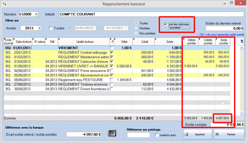Uncheck P box for REGLEMENT Maintenance row
The width and height of the screenshot is (248, 143).
click(x=112, y=57)
